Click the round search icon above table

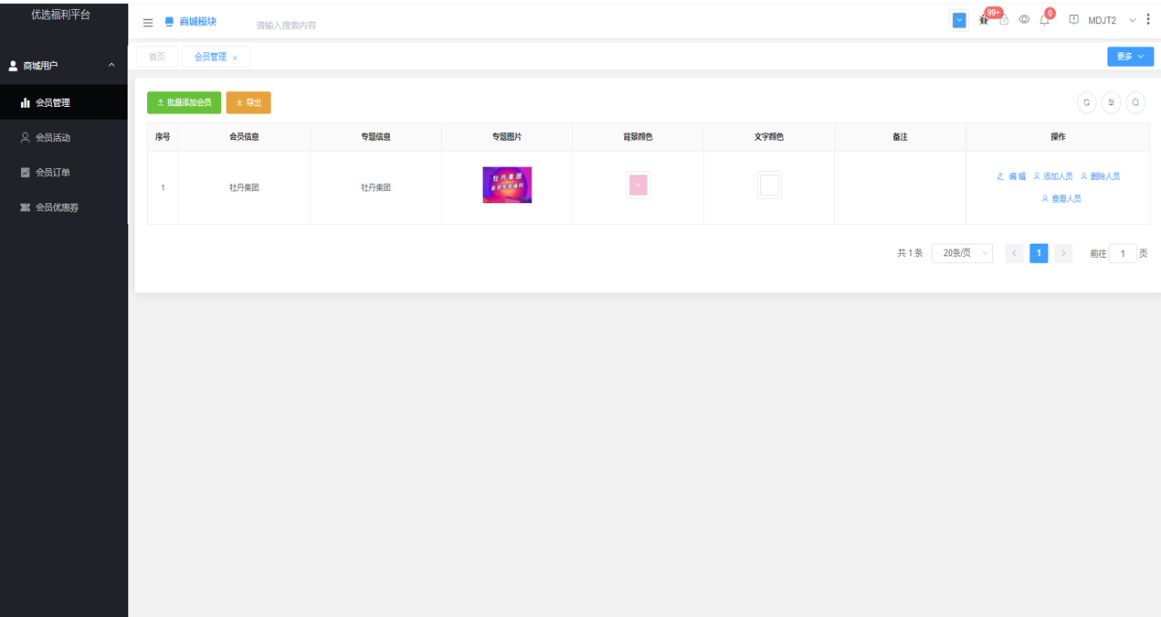(1135, 103)
